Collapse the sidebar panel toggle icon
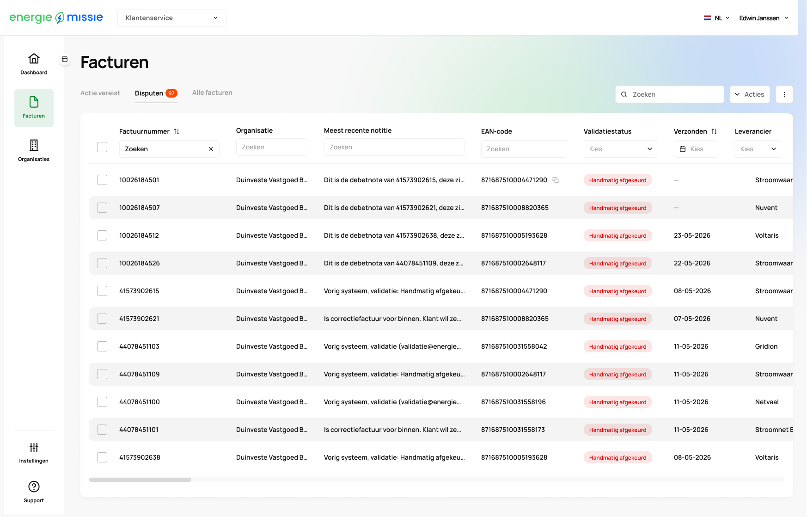 tap(65, 59)
